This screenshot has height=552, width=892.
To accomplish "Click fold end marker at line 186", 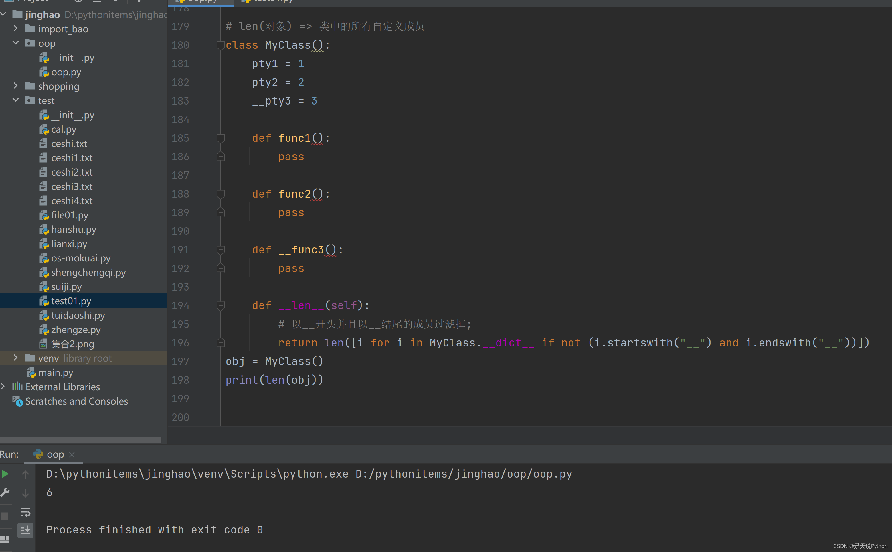I will pyautogui.click(x=220, y=156).
